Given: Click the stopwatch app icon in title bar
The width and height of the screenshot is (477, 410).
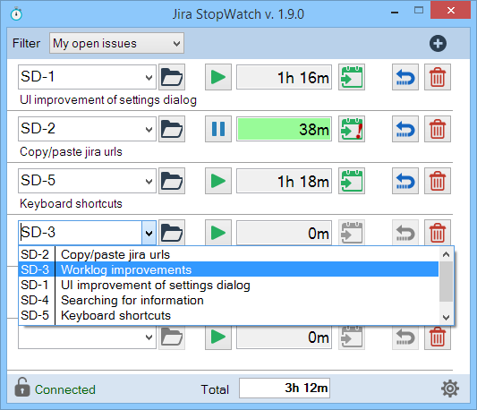Looking at the screenshot, I should (16, 14).
